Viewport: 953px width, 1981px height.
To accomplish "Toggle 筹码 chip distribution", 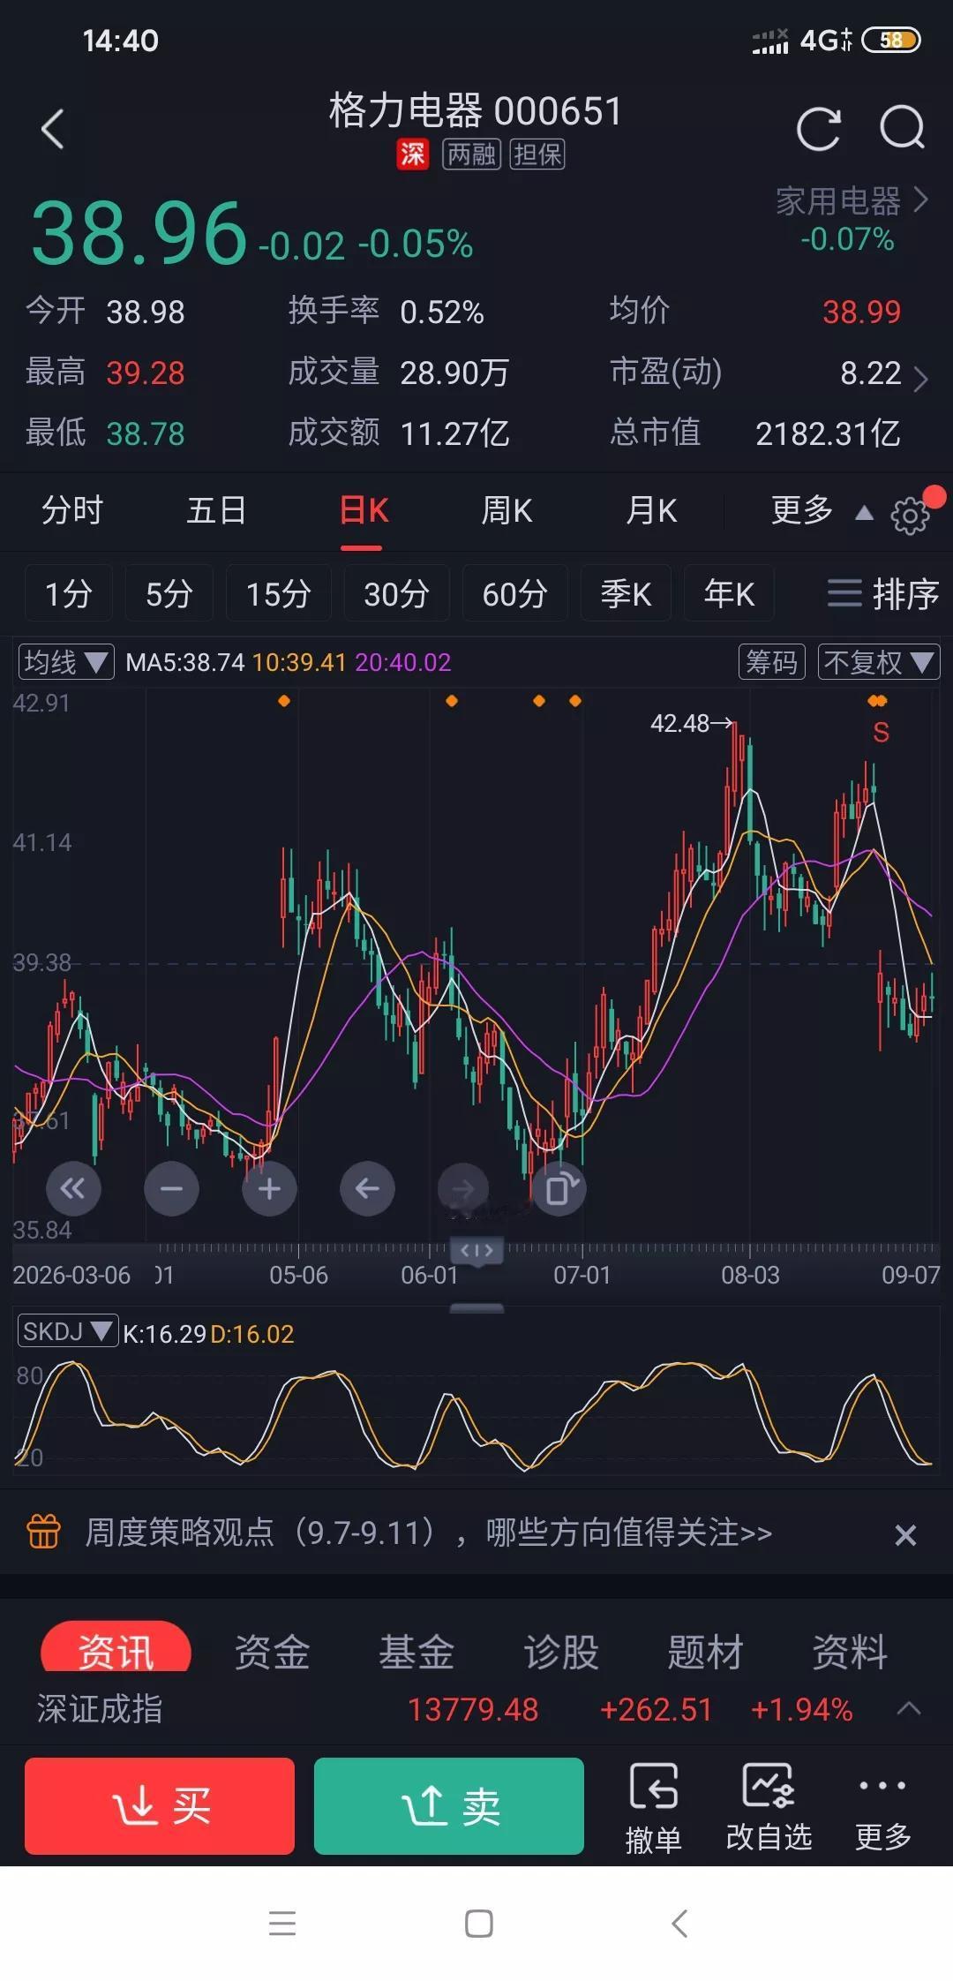I will click(x=771, y=662).
